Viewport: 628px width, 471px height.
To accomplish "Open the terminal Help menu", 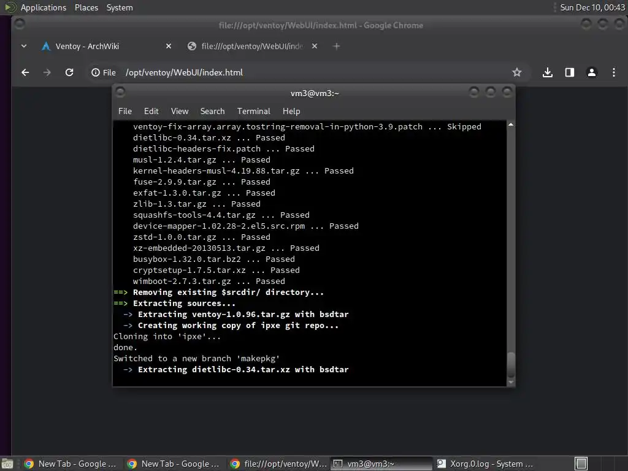I will [x=291, y=112].
